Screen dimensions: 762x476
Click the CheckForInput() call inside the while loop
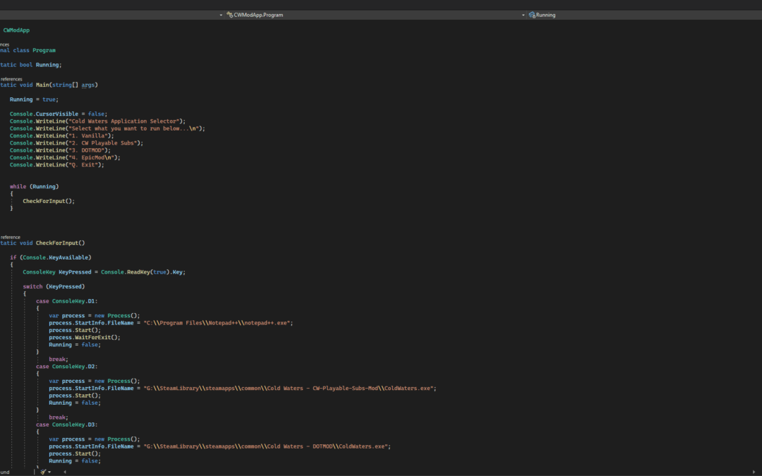coord(49,201)
